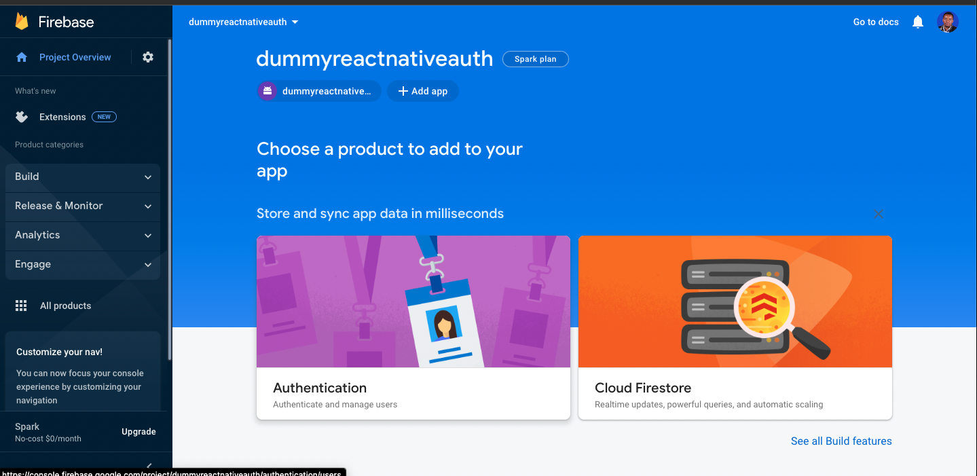The image size is (977, 476).
Task: Click the 'No-cost $0/month' text
Action: (x=48, y=439)
